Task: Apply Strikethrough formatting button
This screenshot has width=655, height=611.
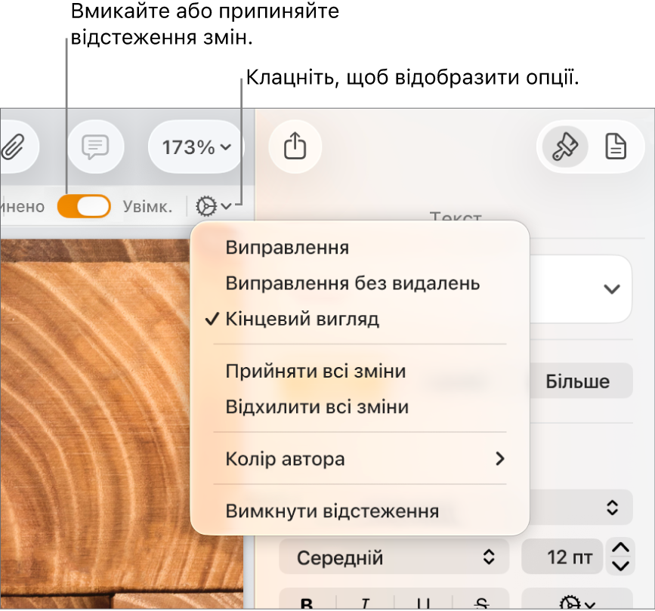Action: click(x=481, y=603)
